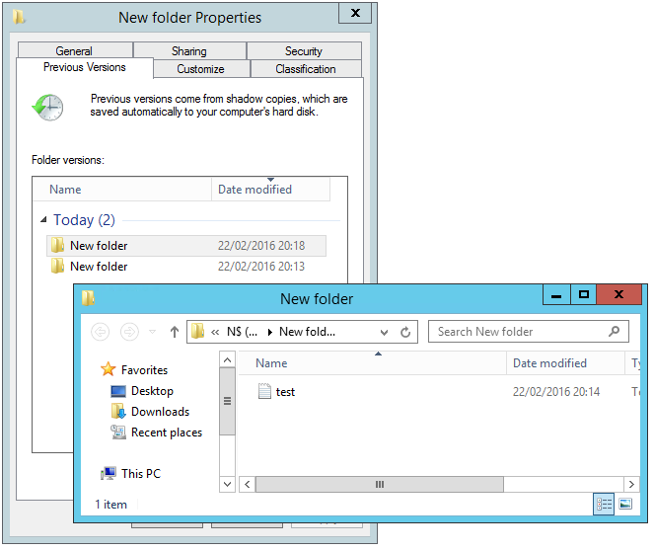This screenshot has width=654, height=551.
Task: Sort versions by Name column in Properties
Action: (x=122, y=190)
